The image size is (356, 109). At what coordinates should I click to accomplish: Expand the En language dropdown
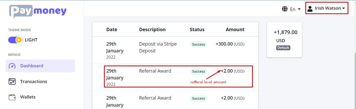295,9
